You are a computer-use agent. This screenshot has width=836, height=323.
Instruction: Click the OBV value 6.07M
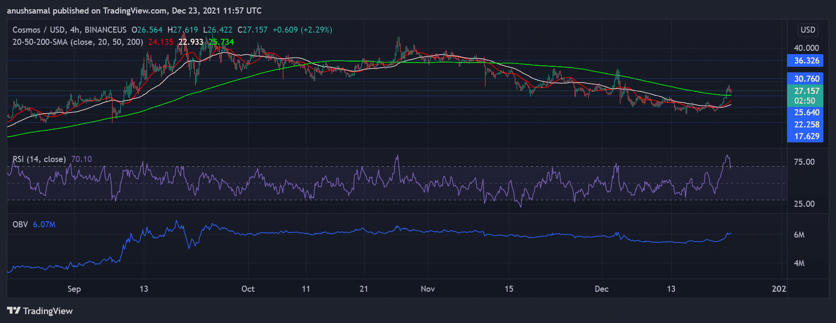tap(44, 225)
